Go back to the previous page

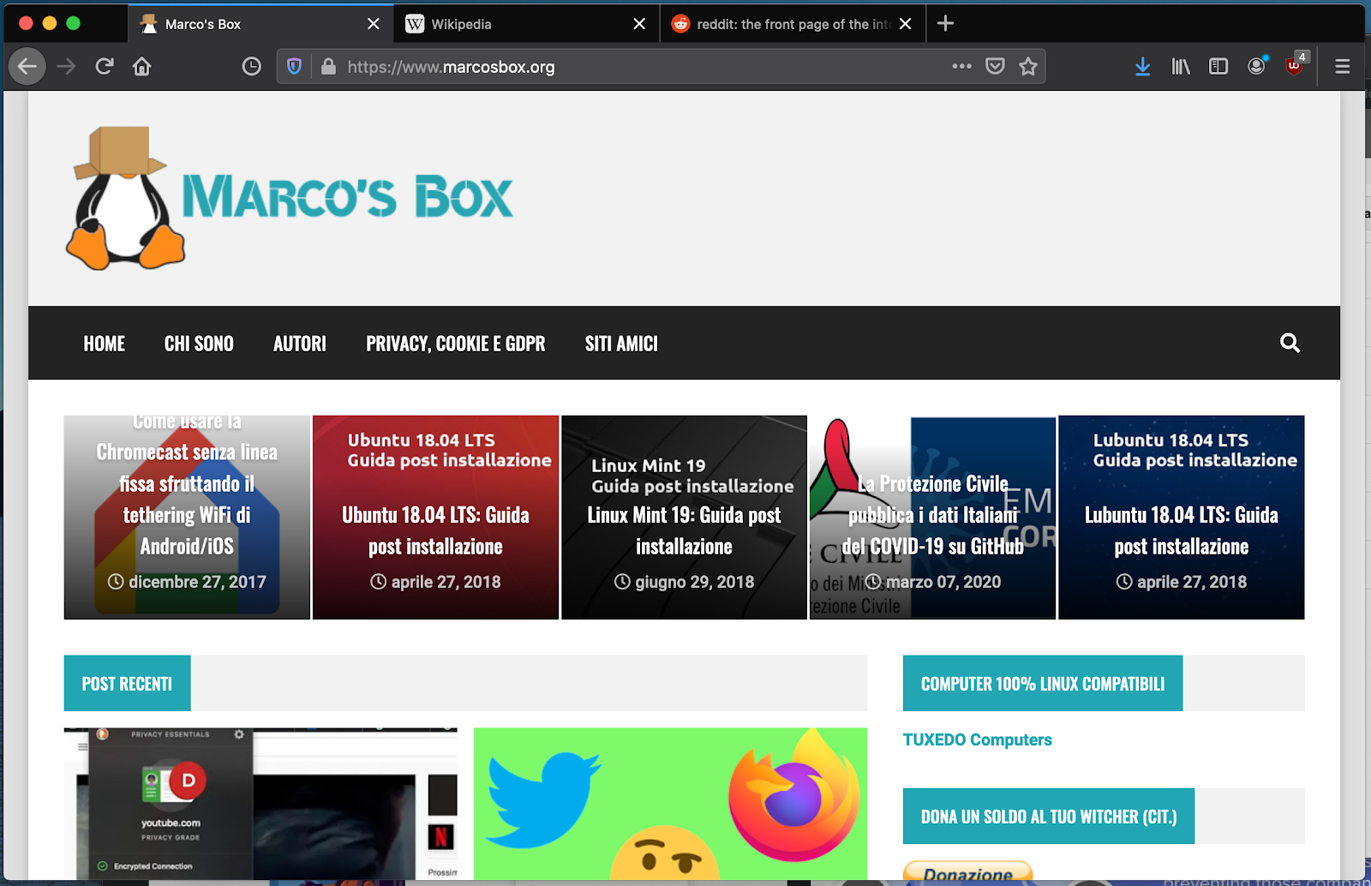pos(27,67)
